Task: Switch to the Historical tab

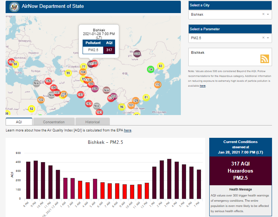Action: pyautogui.click(x=92, y=122)
